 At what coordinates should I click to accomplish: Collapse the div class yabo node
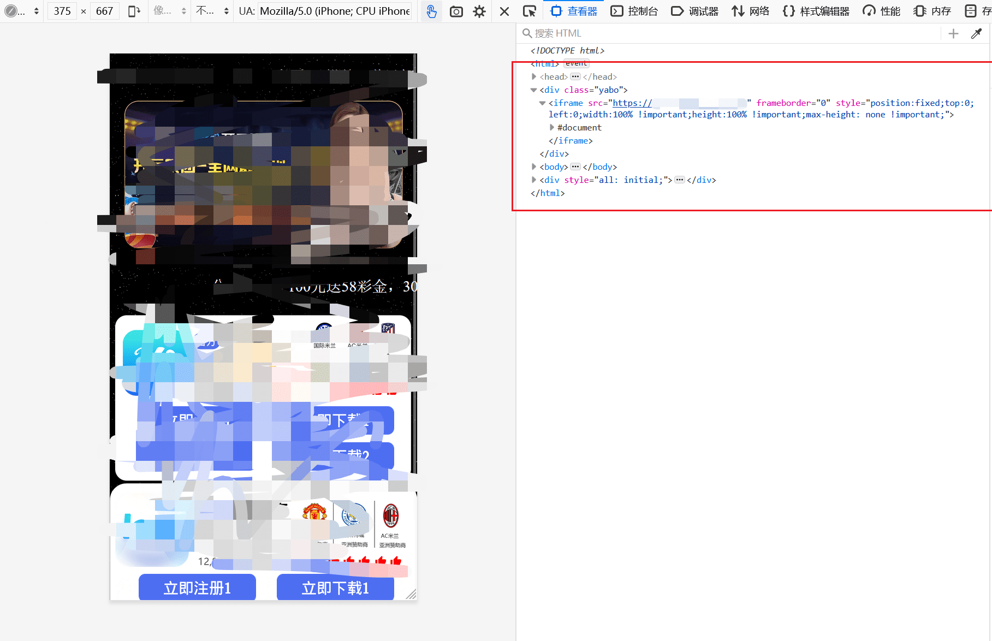534,90
